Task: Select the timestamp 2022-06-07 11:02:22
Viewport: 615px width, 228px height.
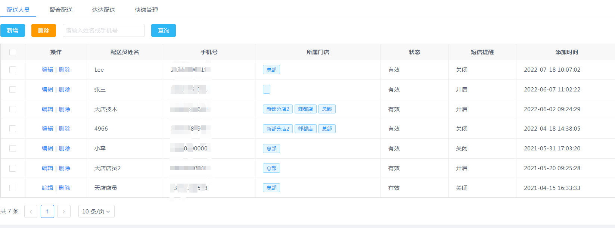Action: [552, 90]
